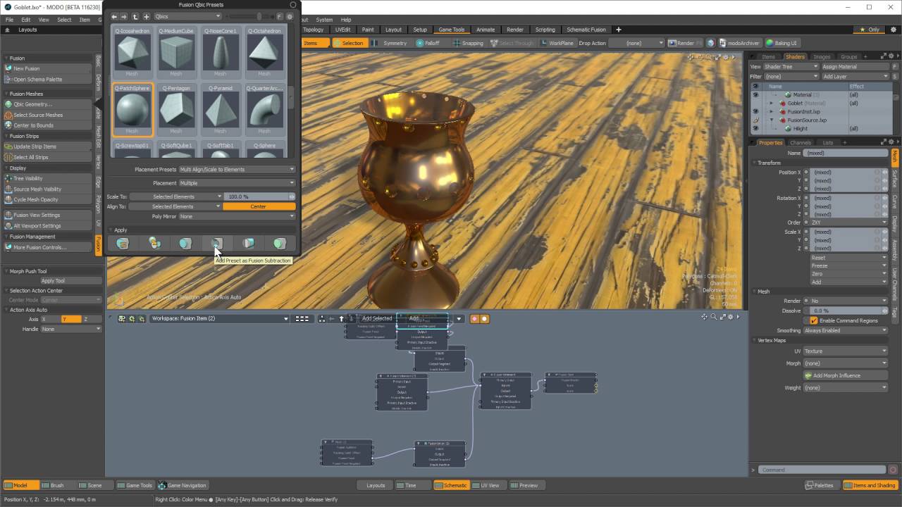Click Add Selected in schematic
Screen dimensions: 902x507
point(377,318)
